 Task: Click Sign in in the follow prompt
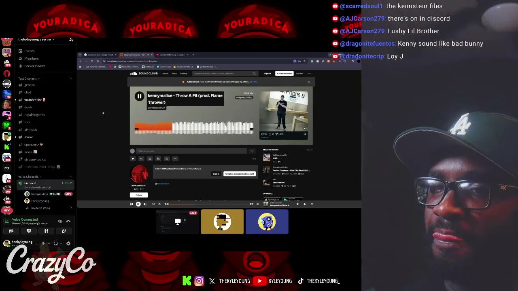click(x=216, y=174)
